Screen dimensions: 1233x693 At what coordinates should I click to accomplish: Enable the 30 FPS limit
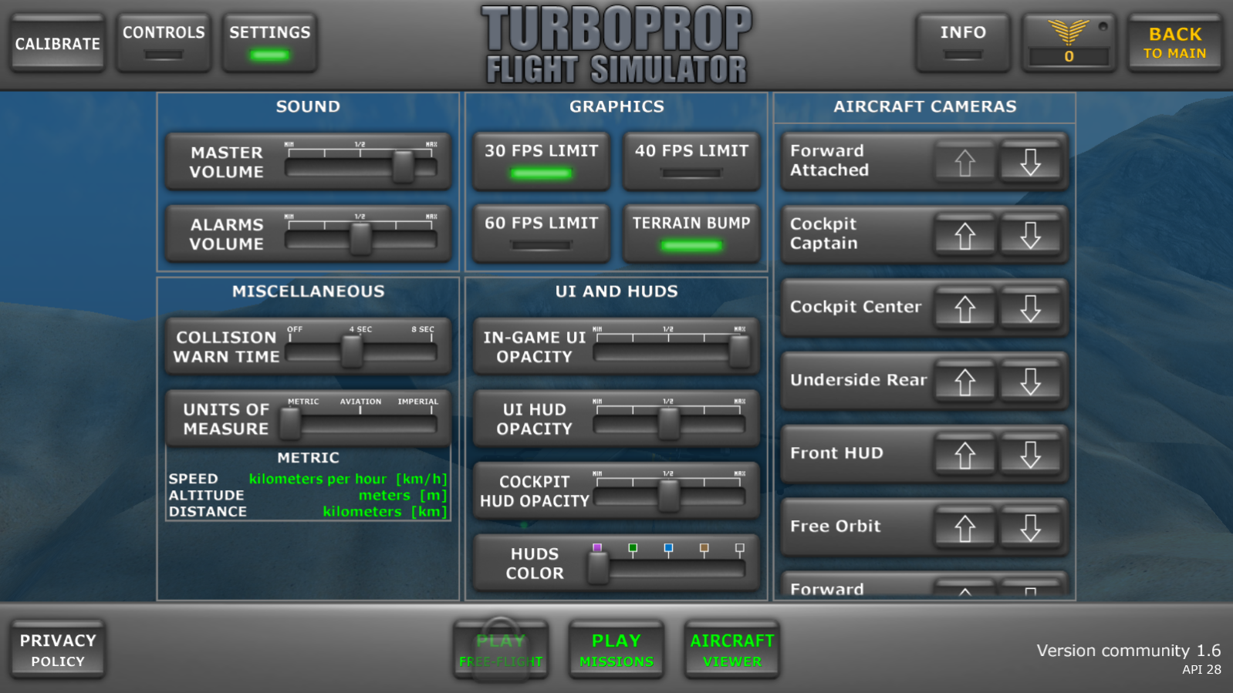(x=541, y=160)
